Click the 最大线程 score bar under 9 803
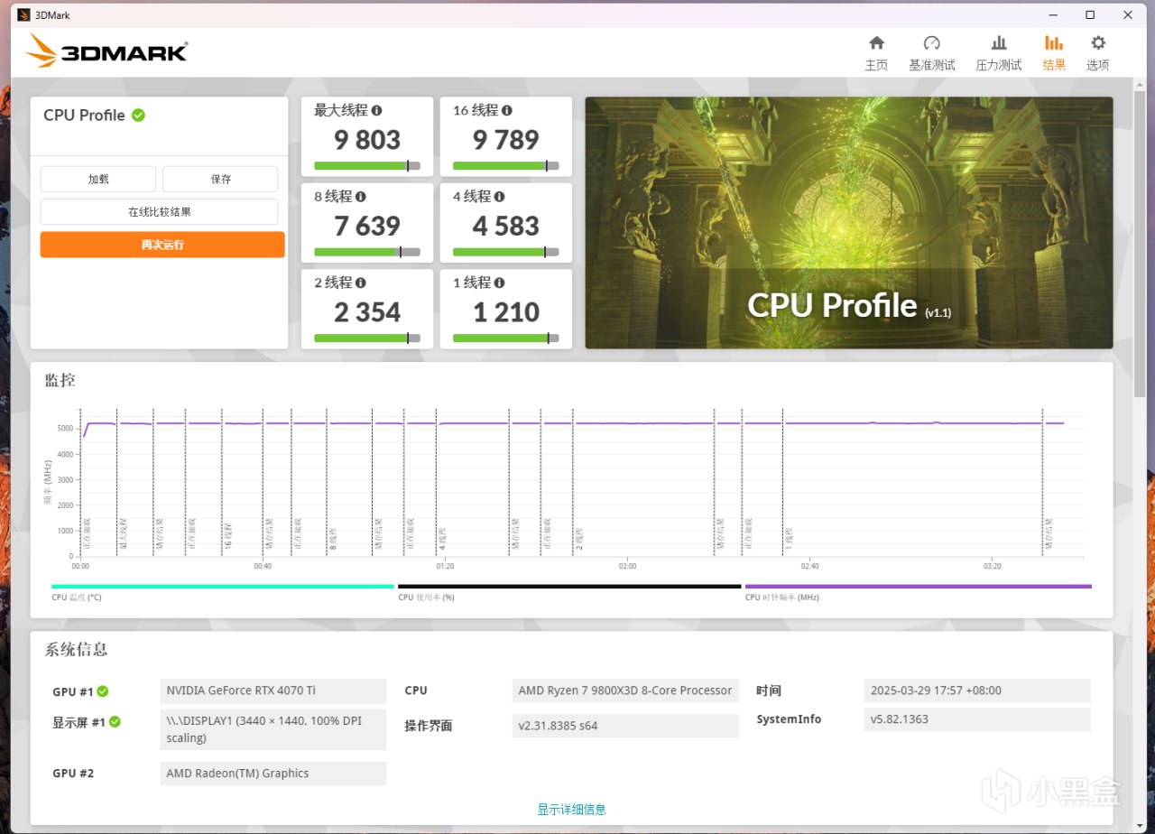 click(x=367, y=166)
